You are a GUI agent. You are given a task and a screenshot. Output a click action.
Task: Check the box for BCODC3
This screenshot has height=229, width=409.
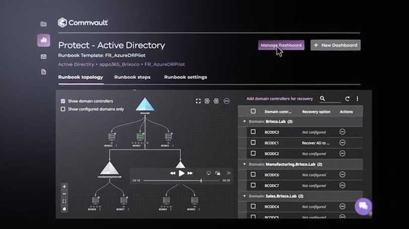pyautogui.click(x=253, y=132)
